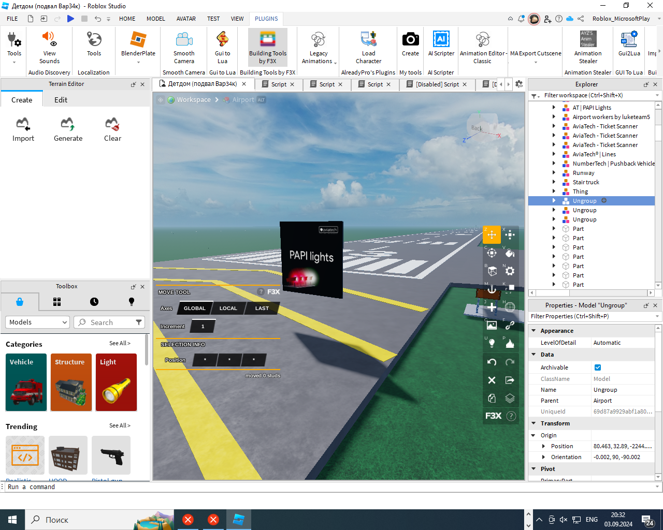The image size is (663, 530).
Task: Set move axes to LAST
Action: [x=262, y=308]
